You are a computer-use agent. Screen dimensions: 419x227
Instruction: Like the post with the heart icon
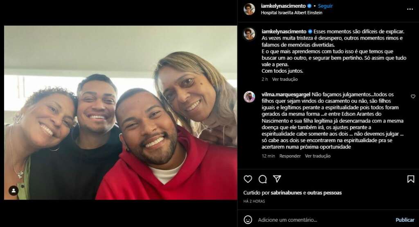pos(248,179)
